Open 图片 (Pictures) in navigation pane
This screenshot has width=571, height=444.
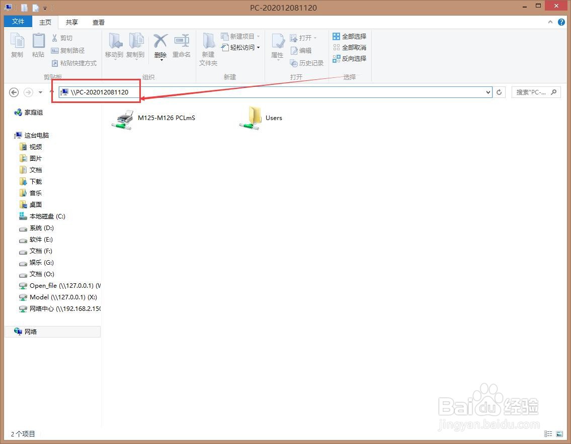tap(31, 159)
